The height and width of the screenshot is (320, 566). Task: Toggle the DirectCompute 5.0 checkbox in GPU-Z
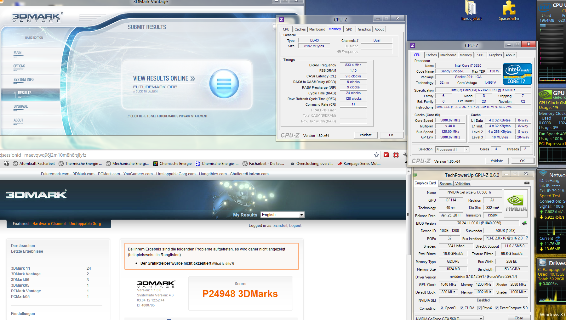tap(497, 308)
